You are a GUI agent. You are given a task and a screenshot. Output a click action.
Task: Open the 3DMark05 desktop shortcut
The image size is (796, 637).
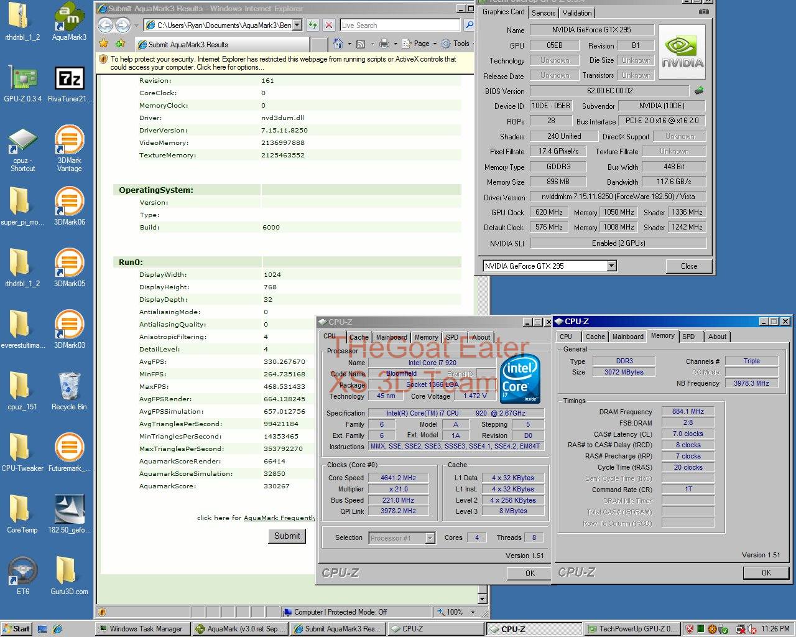point(69,268)
